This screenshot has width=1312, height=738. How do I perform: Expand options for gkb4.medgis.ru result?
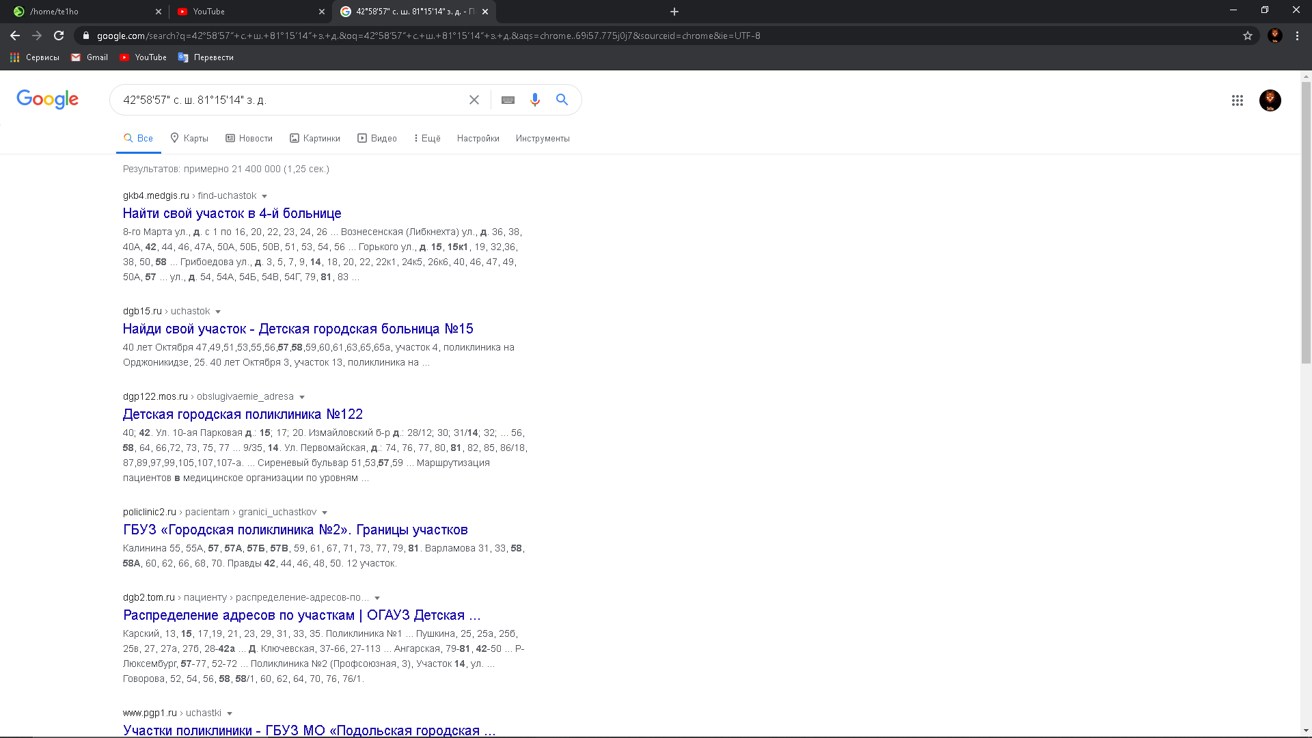point(264,196)
